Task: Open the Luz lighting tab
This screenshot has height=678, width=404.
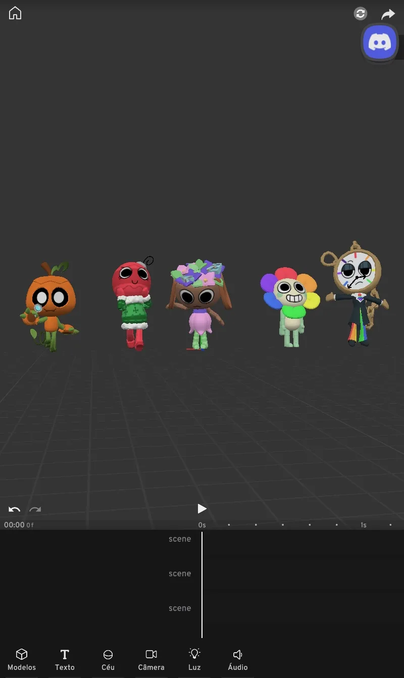Action: pos(194,660)
